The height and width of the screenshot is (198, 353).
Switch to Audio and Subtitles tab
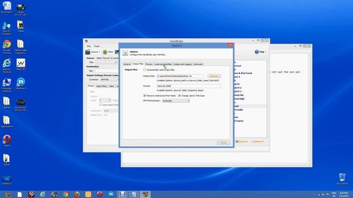point(163,64)
